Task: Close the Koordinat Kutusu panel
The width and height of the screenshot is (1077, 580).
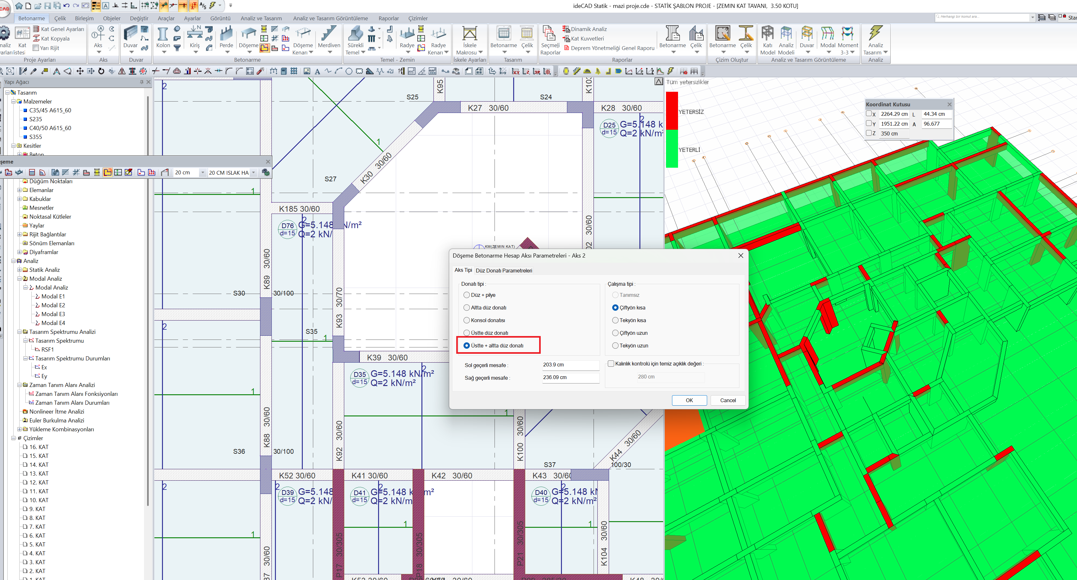Action: pos(949,104)
